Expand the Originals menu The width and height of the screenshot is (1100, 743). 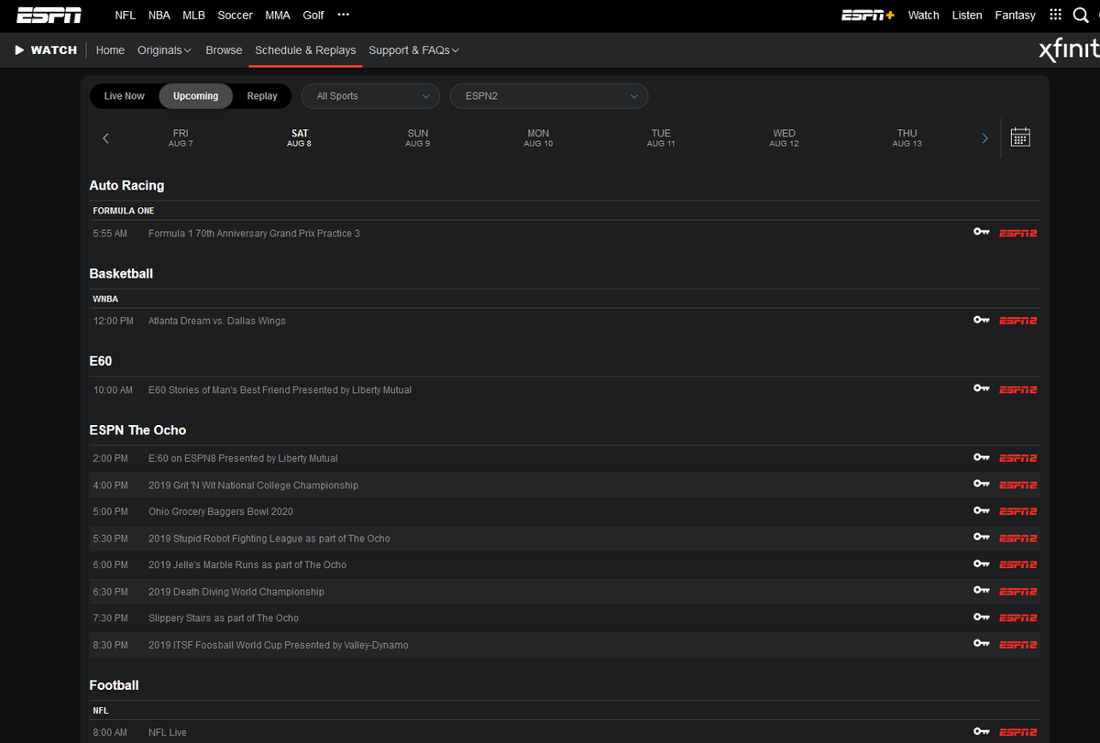pos(164,50)
